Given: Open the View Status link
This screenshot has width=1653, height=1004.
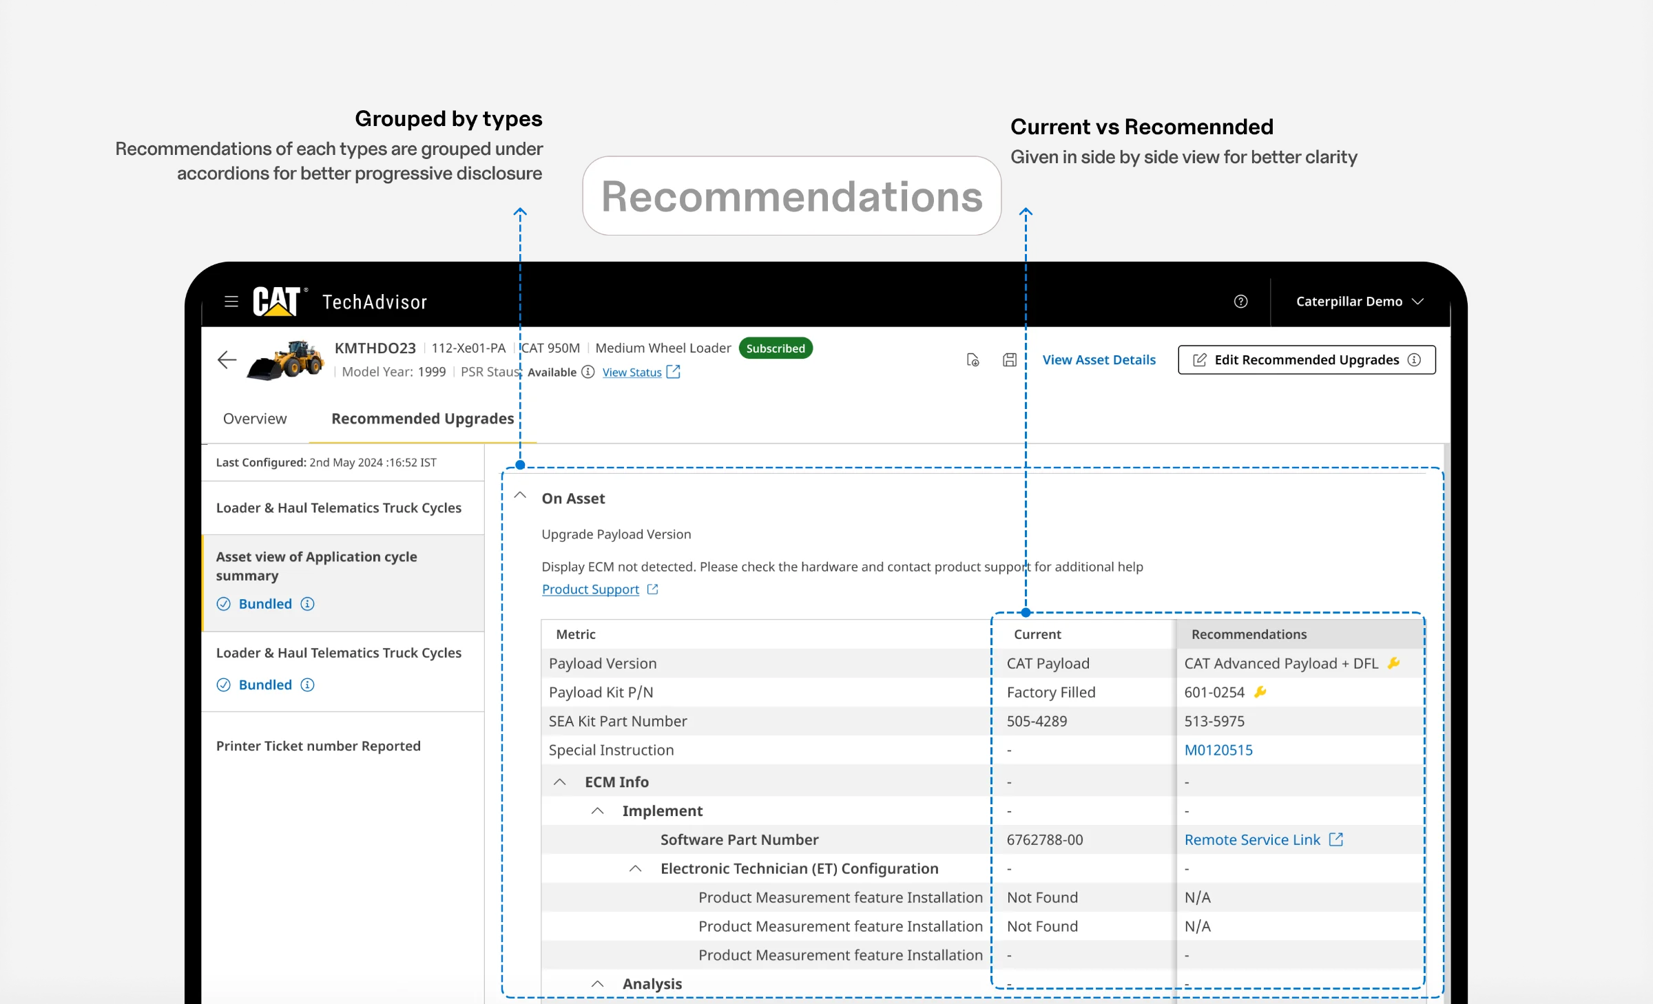Looking at the screenshot, I should tap(632, 372).
